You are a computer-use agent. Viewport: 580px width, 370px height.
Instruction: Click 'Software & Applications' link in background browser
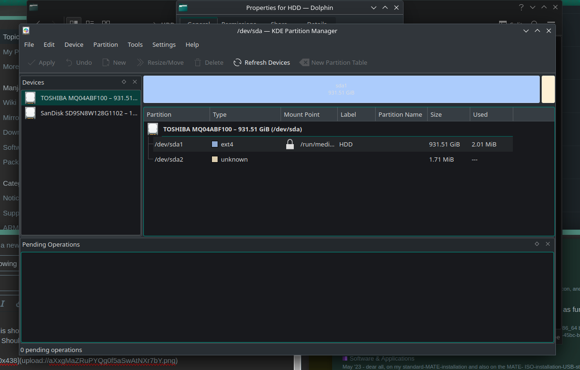pos(382,359)
